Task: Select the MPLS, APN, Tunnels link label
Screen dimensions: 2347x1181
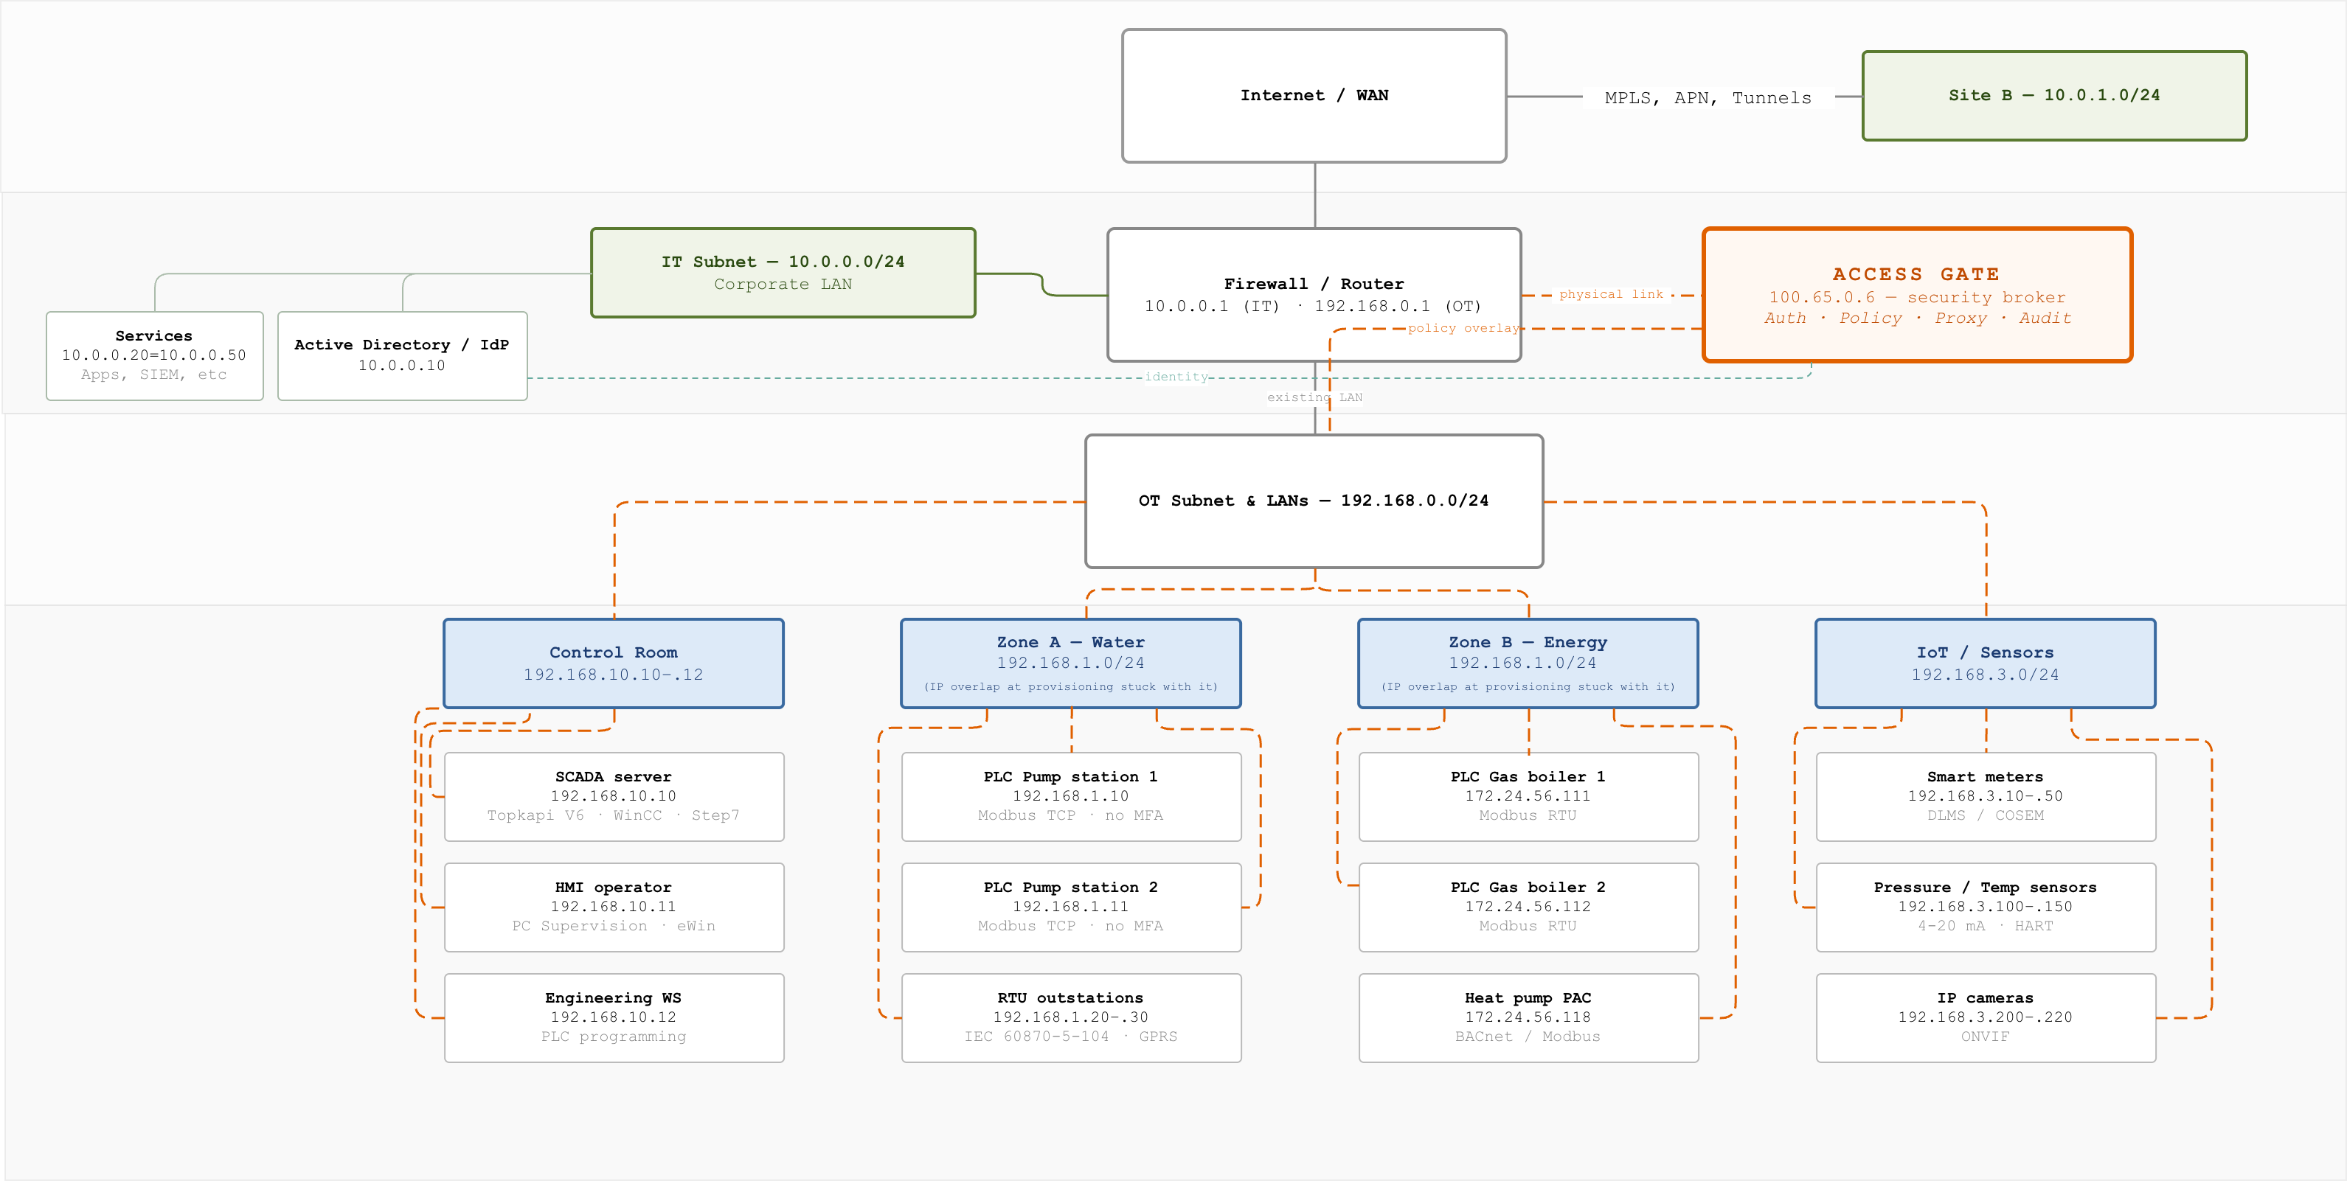Action: [x=1708, y=97]
